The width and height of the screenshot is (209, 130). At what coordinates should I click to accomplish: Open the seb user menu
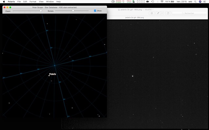click(190, 2)
